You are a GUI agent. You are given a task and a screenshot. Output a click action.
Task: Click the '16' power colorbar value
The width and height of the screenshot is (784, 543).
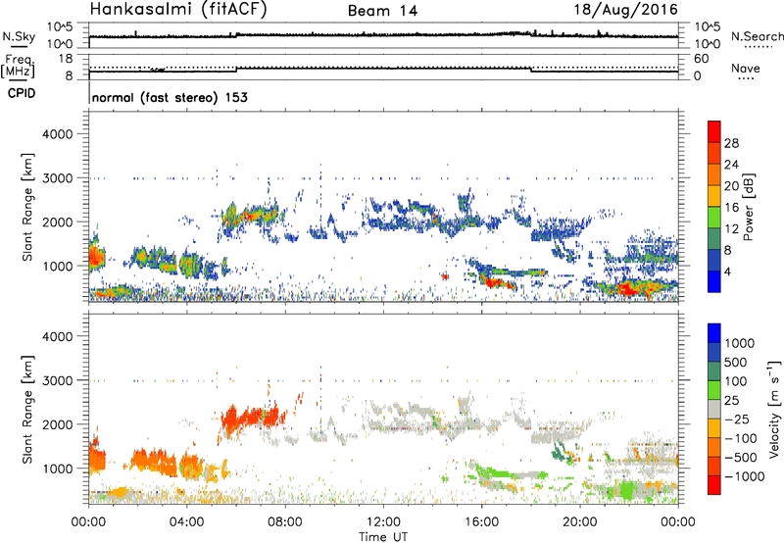731,208
